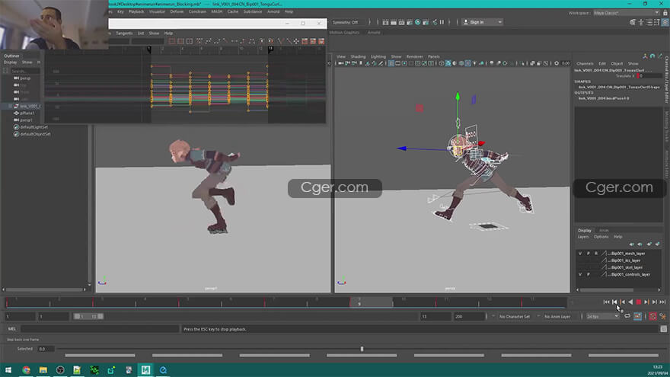
Task: Open Renderer menu in viewport panel
Action: (x=414, y=56)
